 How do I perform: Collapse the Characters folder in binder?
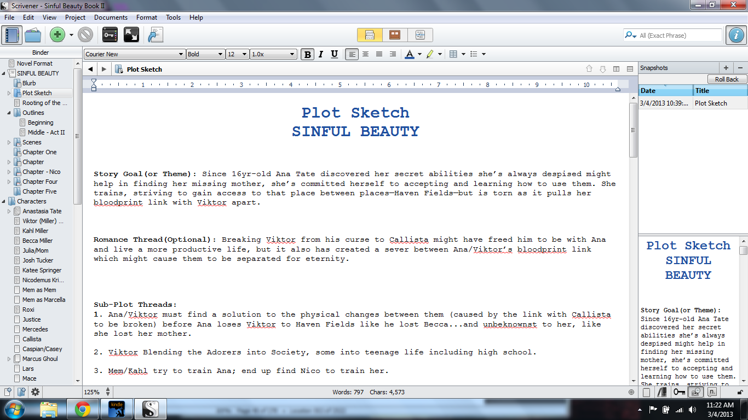pos(4,201)
